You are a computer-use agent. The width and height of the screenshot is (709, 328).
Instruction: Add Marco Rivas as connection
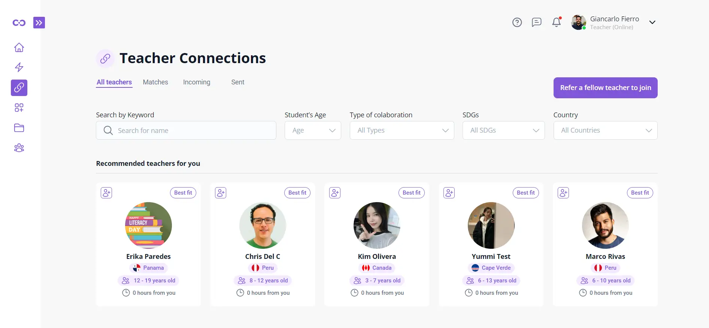(563, 193)
